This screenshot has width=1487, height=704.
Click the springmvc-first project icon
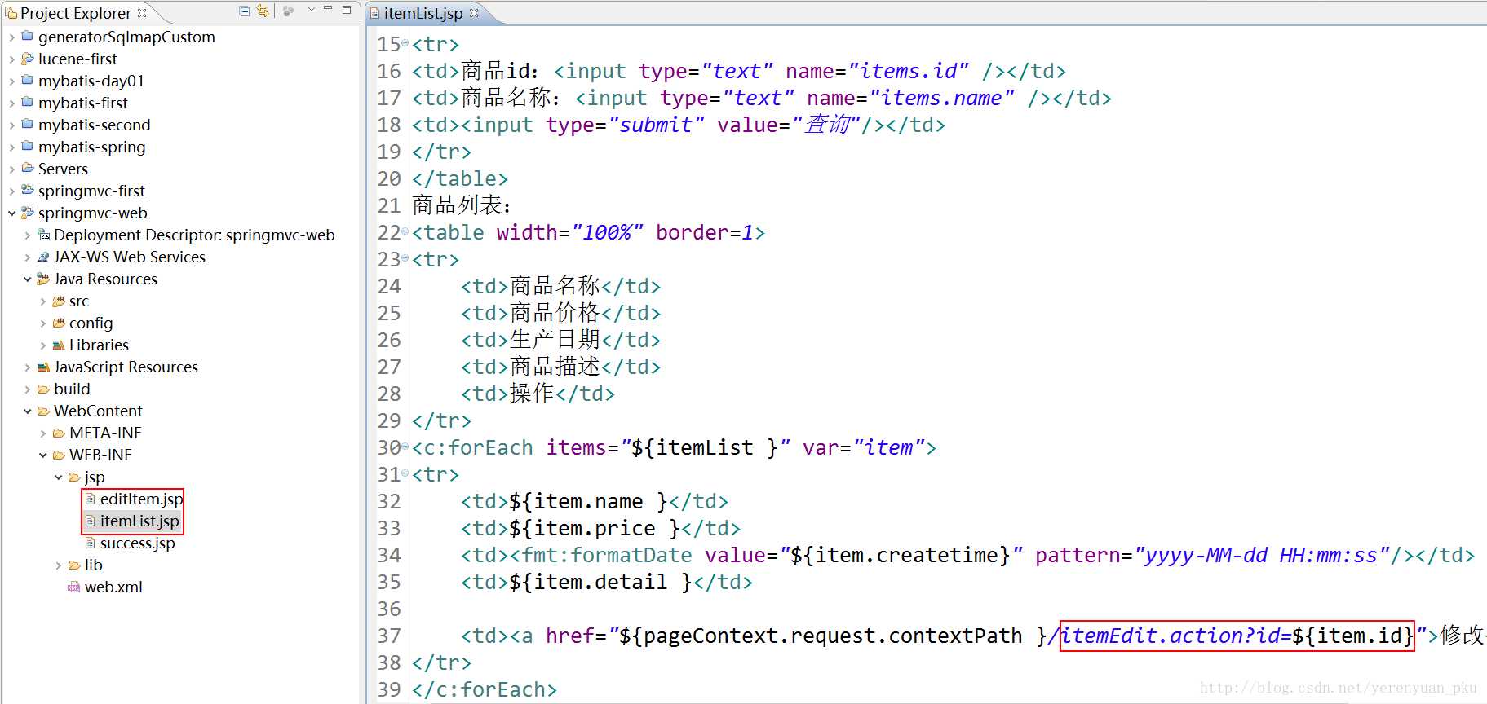coord(28,190)
